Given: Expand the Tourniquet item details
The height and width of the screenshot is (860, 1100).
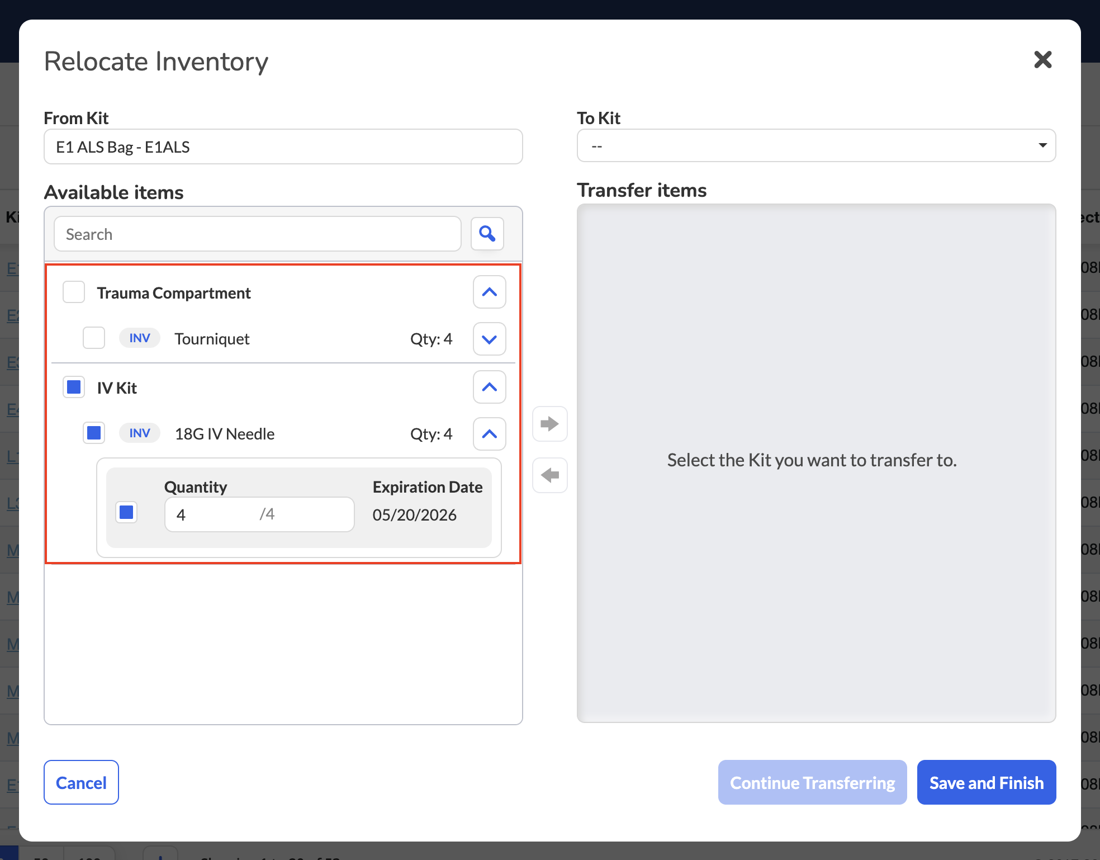Looking at the screenshot, I should (x=490, y=339).
